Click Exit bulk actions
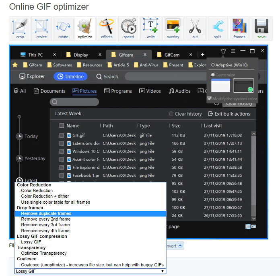This screenshot has height=276, width=280. point(229,114)
